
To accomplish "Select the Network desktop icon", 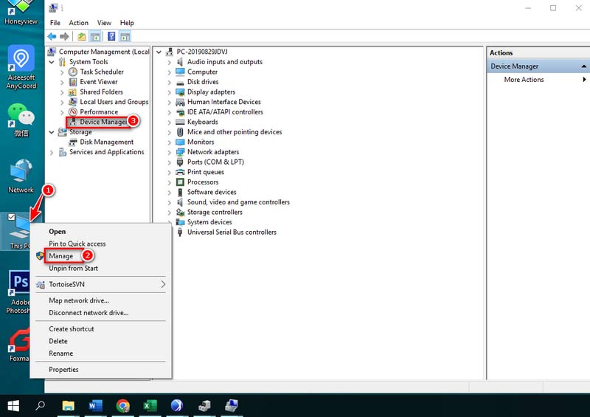I will pos(21,176).
